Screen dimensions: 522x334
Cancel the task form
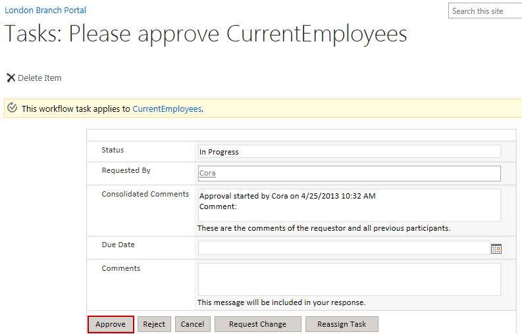[x=192, y=324]
